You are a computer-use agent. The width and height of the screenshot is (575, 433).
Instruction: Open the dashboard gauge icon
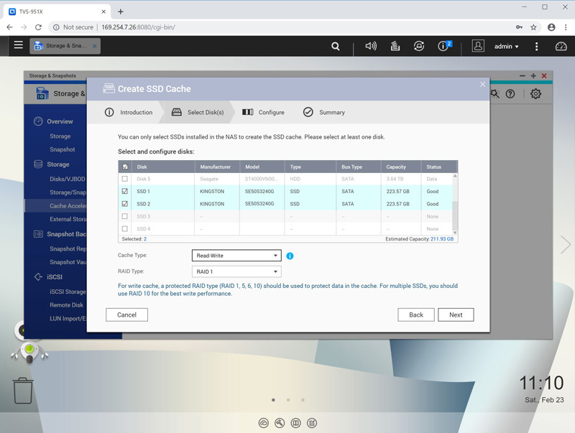click(x=561, y=46)
